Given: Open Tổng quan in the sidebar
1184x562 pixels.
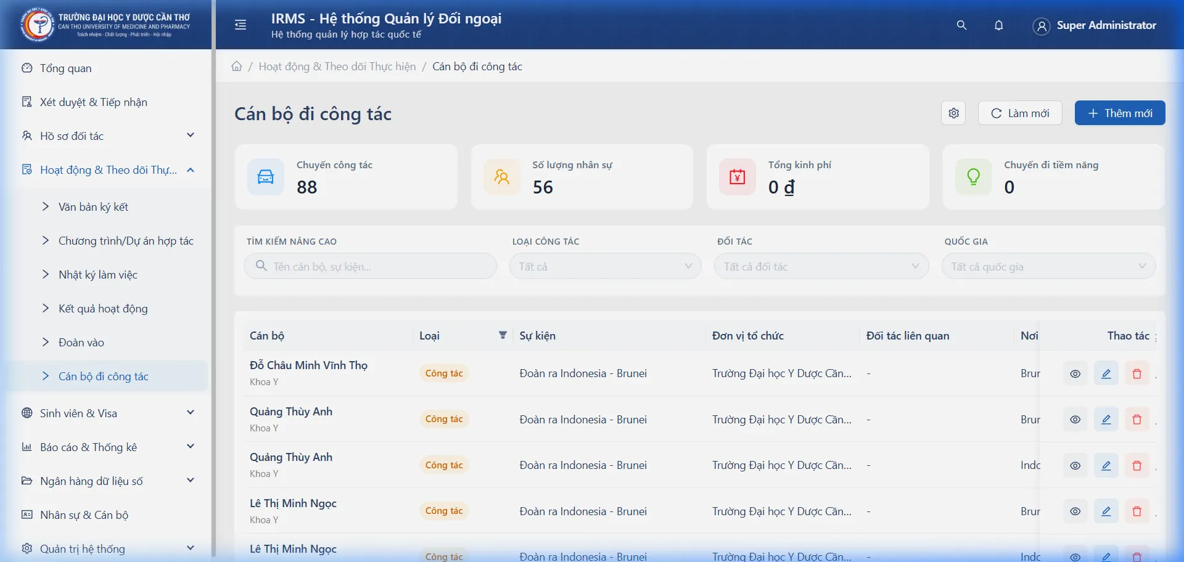Looking at the screenshot, I should click(x=66, y=68).
